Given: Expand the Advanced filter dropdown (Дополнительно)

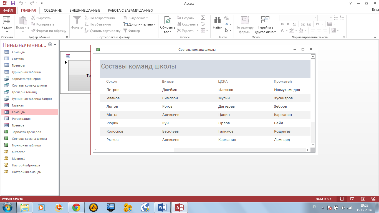Looking at the screenshot, I should 139,24.
